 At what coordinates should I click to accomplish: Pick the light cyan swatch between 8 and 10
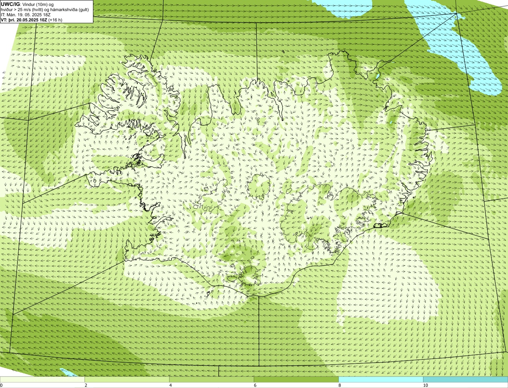[x=381, y=380]
